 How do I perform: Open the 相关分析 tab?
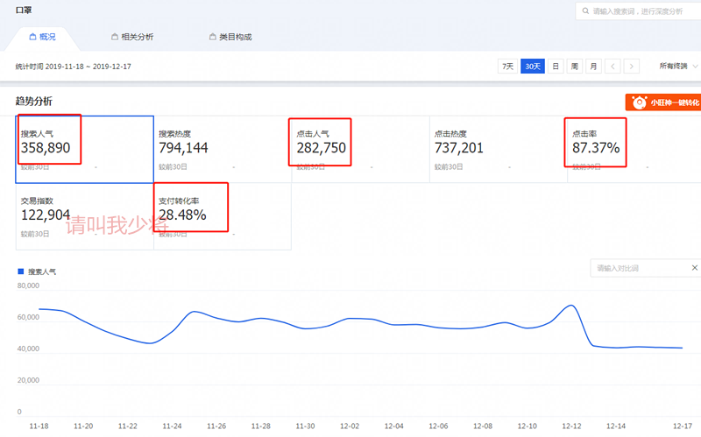click(132, 37)
